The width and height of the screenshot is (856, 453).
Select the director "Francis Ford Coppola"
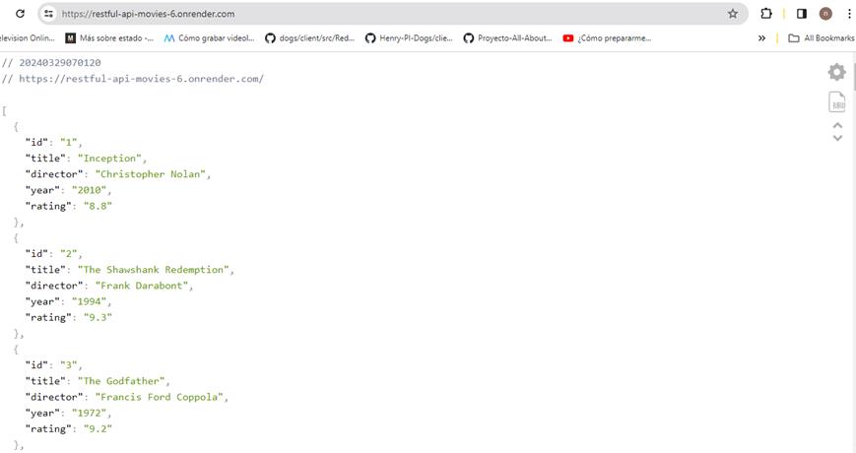pyautogui.click(x=160, y=397)
